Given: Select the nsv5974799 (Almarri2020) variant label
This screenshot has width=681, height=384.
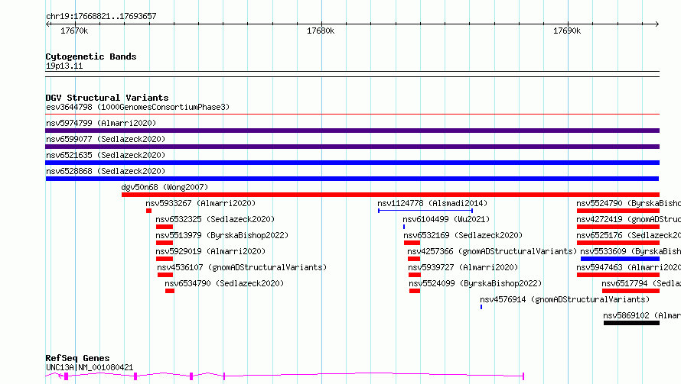Looking at the screenshot, I should [x=101, y=123].
